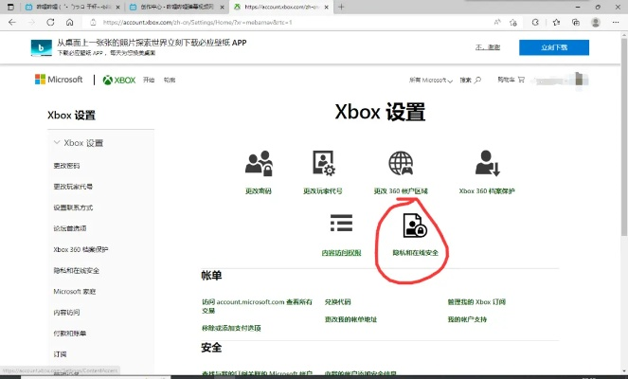Select 内容访问 in the sidebar
This screenshot has width=628, height=379.
click(66, 313)
